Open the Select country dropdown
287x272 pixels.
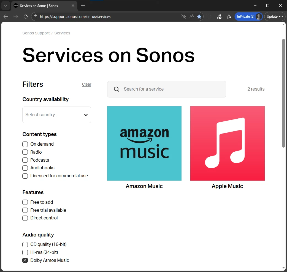57,115
